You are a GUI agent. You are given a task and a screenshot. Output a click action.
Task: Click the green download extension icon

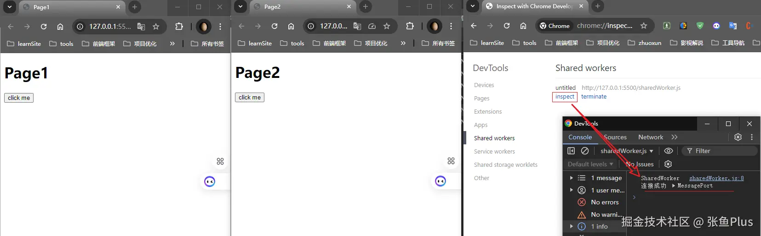pyautogui.click(x=667, y=26)
